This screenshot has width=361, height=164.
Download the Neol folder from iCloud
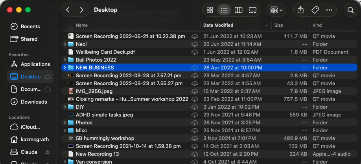195,44
